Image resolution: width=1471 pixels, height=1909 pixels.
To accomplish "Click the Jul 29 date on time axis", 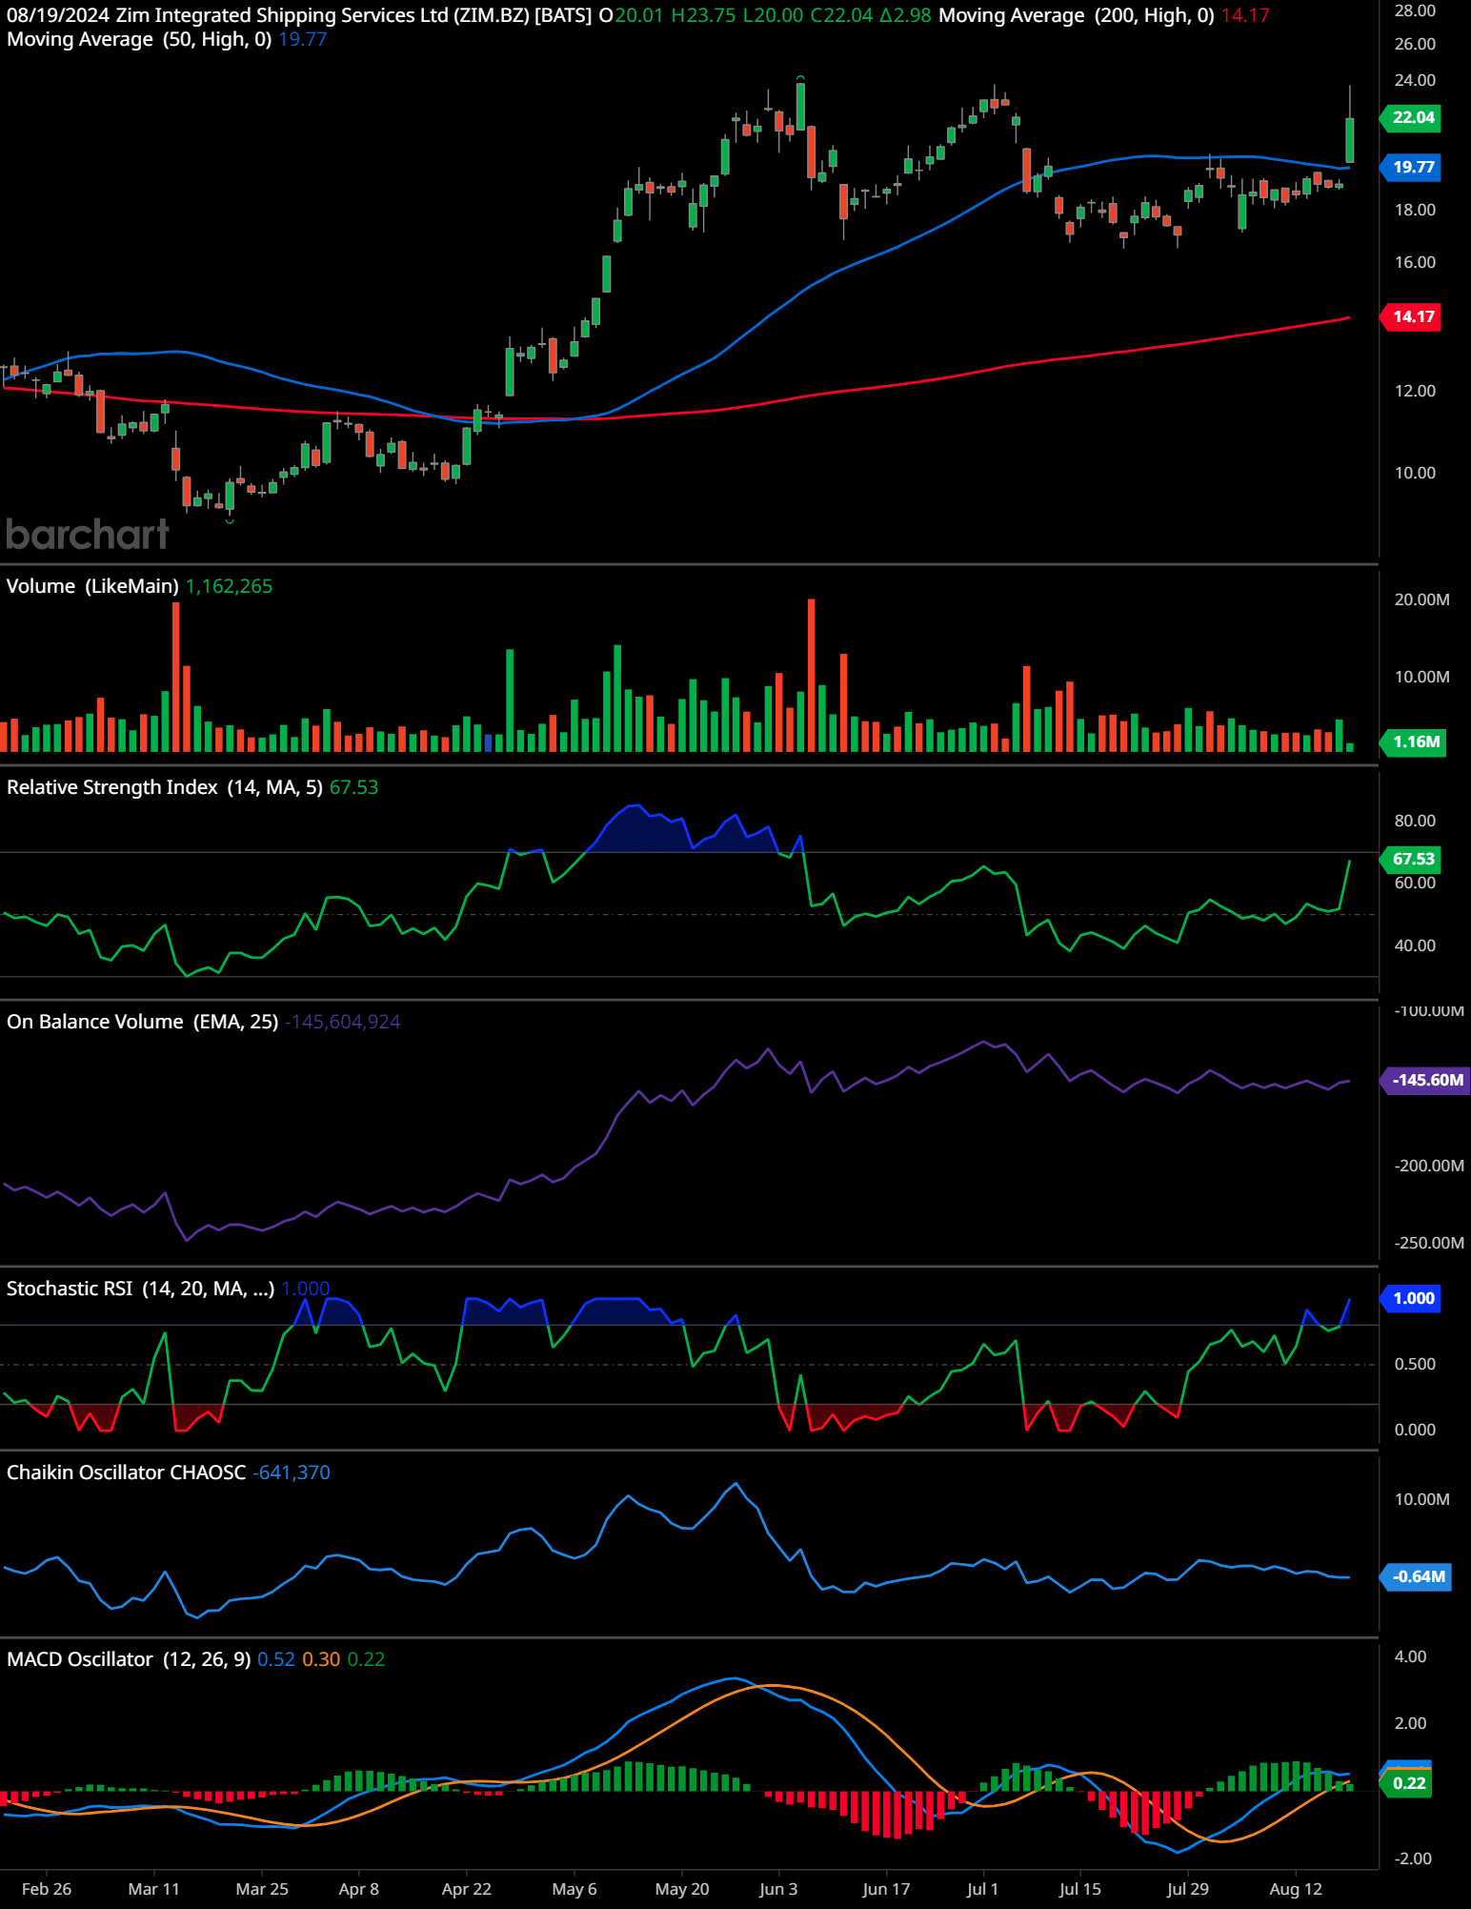I will pyautogui.click(x=1187, y=1889).
